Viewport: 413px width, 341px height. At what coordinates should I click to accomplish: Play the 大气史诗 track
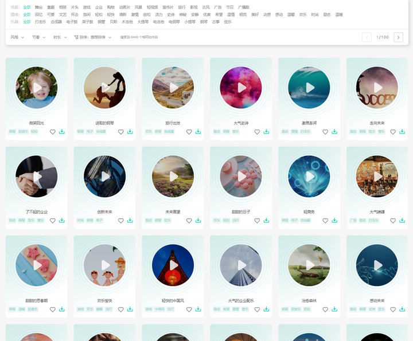(x=241, y=88)
